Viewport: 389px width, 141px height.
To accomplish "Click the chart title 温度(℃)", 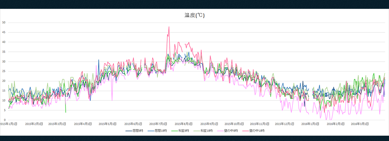I will [194, 16].
